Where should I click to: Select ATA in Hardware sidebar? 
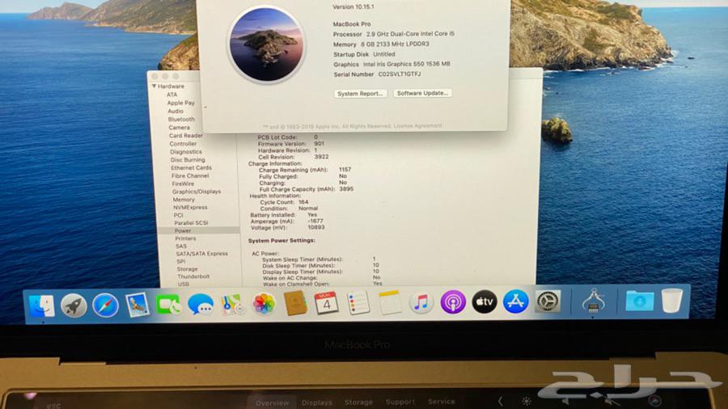(171, 94)
